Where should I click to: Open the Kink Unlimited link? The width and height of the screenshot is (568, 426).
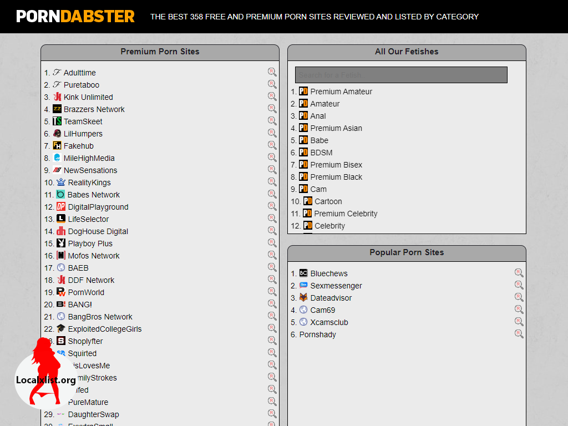coord(88,97)
